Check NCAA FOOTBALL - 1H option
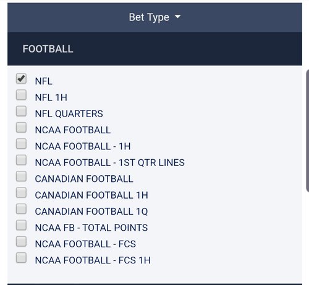Image resolution: width=309 pixels, height=285 pixels. (x=21, y=144)
